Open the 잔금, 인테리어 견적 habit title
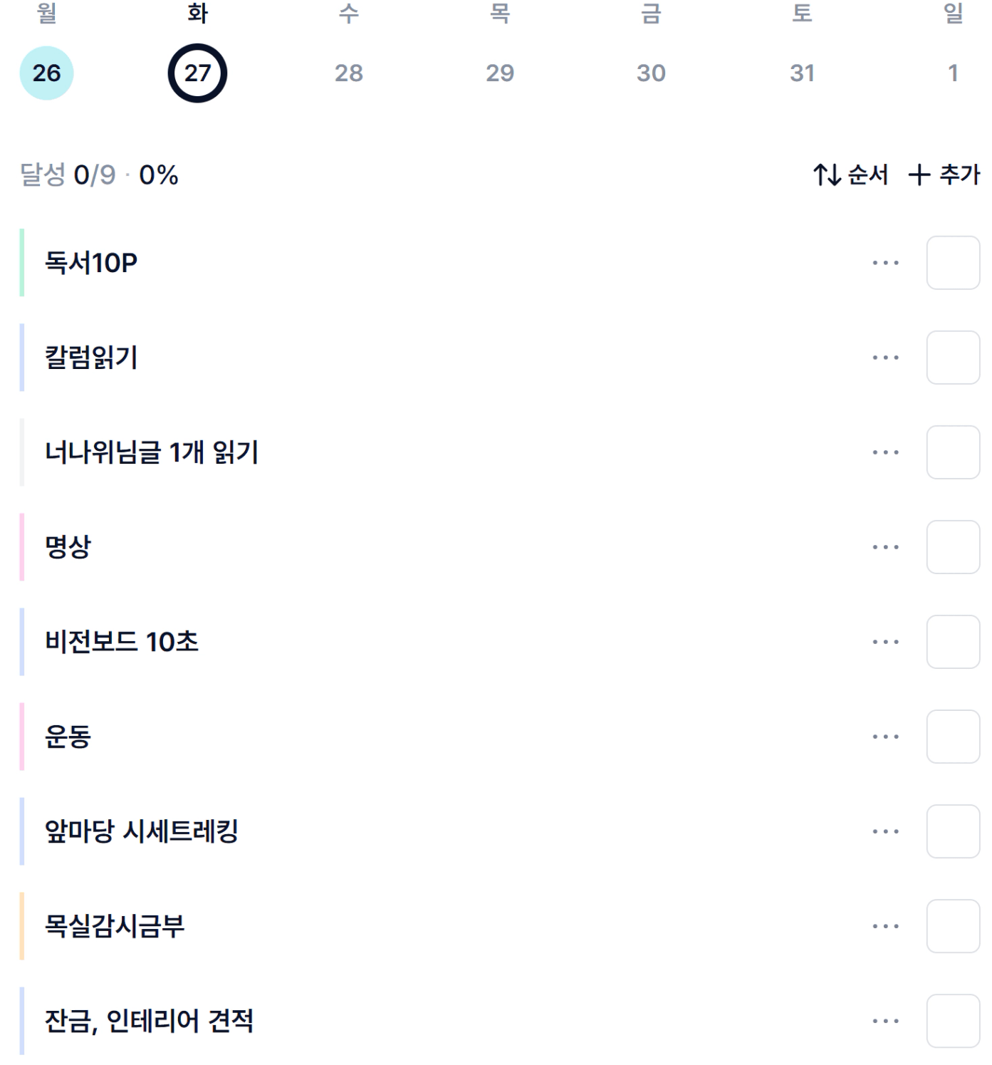 (x=149, y=1021)
